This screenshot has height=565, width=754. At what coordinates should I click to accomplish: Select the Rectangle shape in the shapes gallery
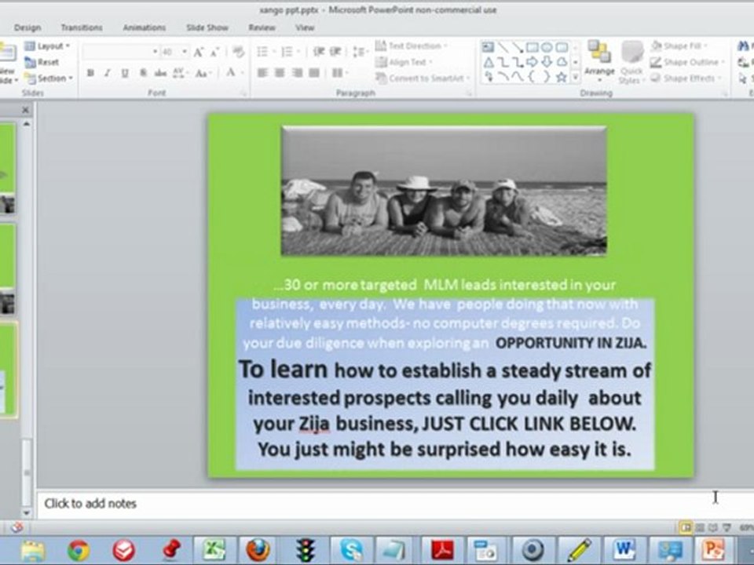[532, 47]
